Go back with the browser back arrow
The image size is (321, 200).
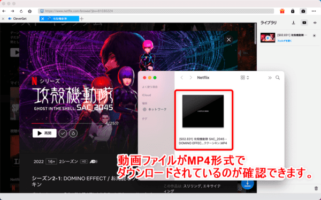(x=4, y=11)
